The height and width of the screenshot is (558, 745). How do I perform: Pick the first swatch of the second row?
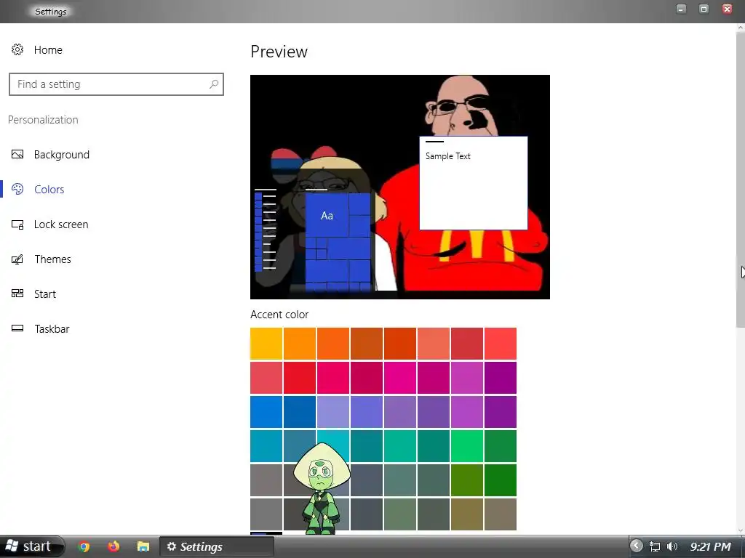coord(266,378)
